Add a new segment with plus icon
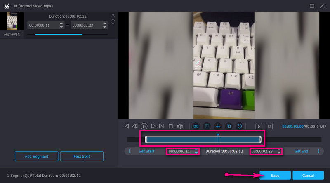The height and width of the screenshot is (183, 330). click(x=218, y=126)
